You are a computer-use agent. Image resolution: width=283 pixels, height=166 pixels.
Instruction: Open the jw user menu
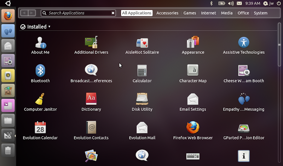[268, 3]
